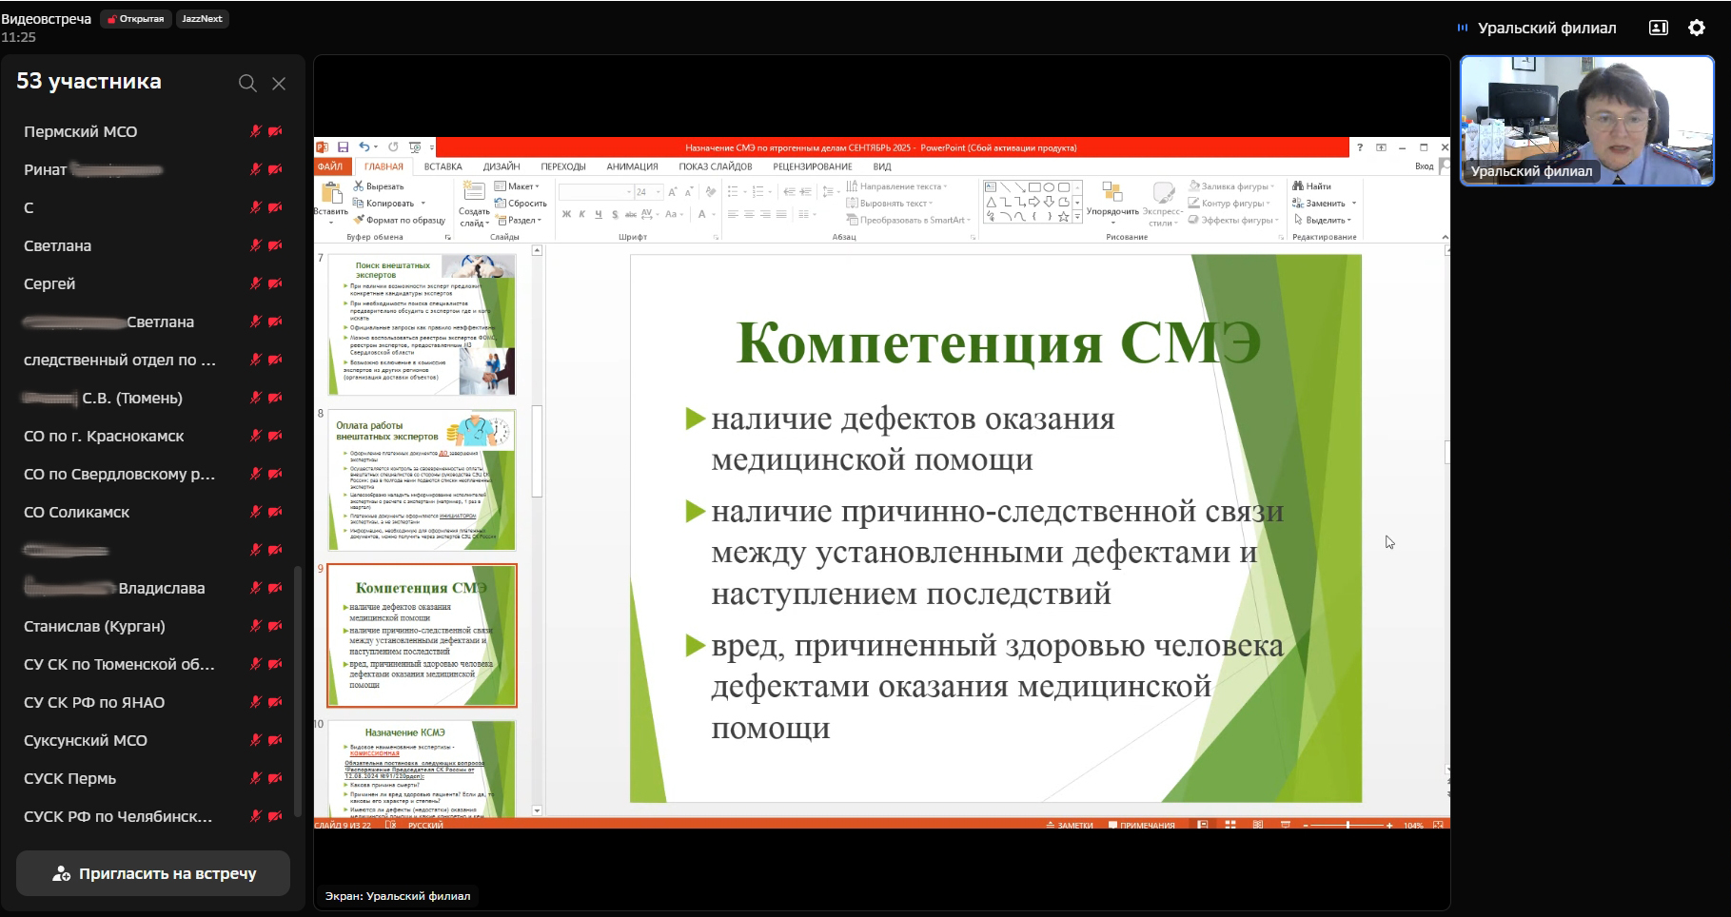Image resolution: width=1731 pixels, height=917 pixels.
Task: Open the font size dropdown showing 24
Action: (x=657, y=192)
